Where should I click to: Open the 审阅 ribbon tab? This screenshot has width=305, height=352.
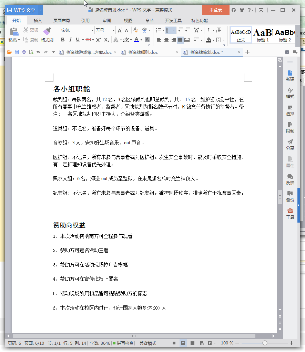coord(107,21)
